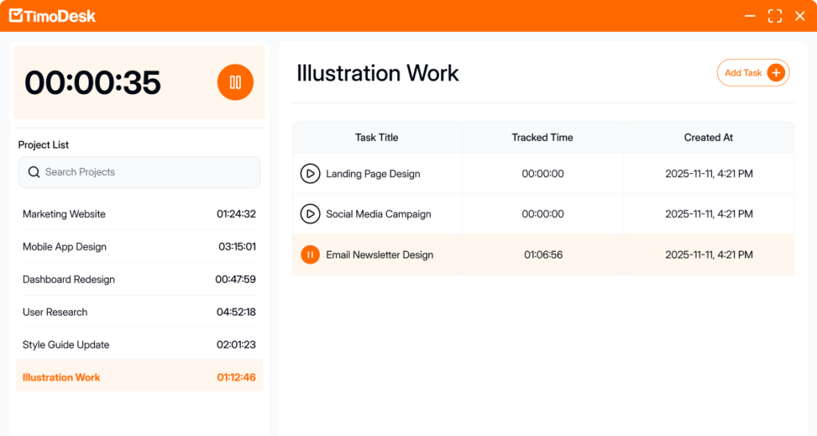The height and width of the screenshot is (436, 817).
Task: Click Illustration Work time 01:12:46
Action: tap(236, 377)
